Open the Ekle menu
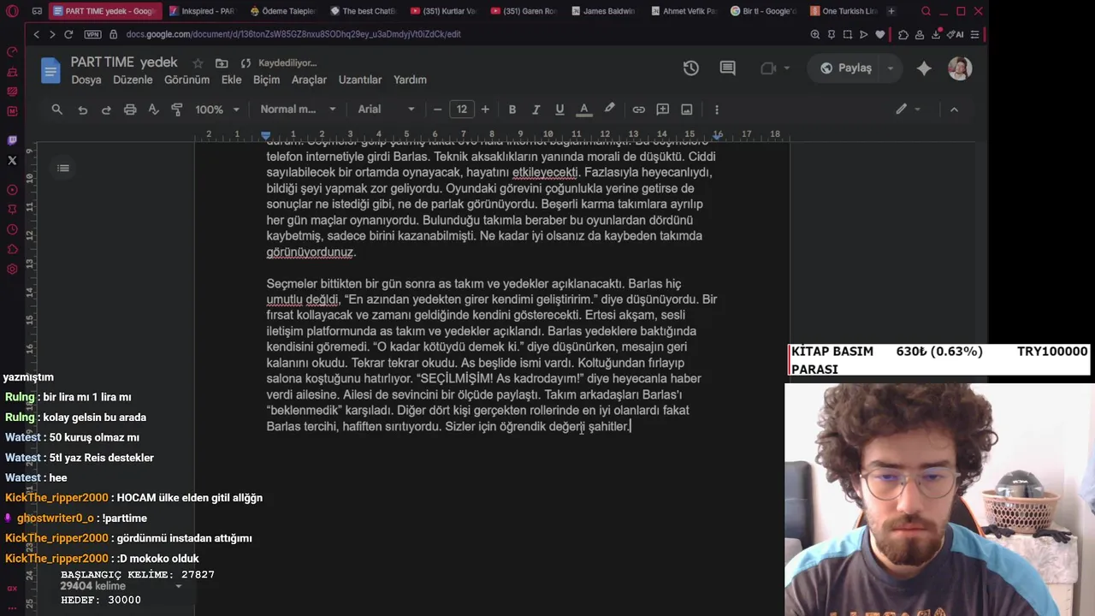The width and height of the screenshot is (1095, 616). [231, 80]
